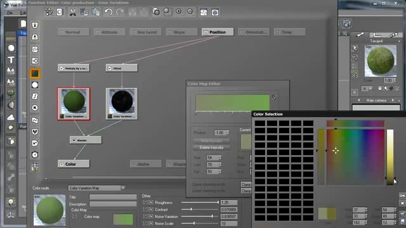406x228 pixels.
Task: Select the clock dynamics node tool
Action: [35, 155]
